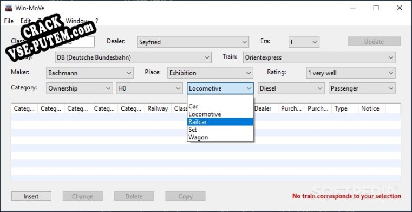Expand the H0 scale dropdown
Image resolution: width=412 pixels, height=212 pixels.
(149, 88)
